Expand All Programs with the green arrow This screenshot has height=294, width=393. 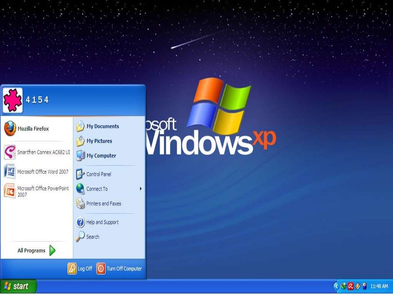coord(36,250)
